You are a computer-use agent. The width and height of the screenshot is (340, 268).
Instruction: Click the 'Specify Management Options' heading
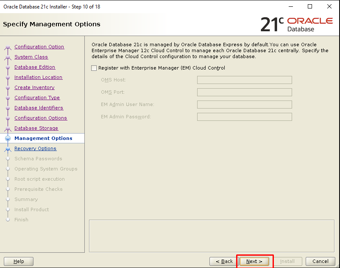click(52, 24)
